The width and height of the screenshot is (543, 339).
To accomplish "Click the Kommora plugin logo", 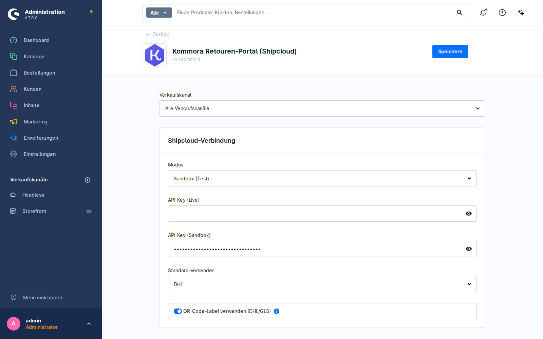I will click(155, 55).
